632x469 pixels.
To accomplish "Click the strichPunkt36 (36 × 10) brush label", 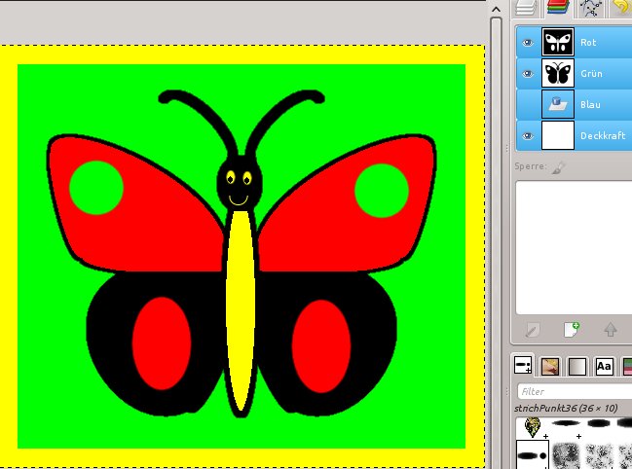I will (x=566, y=408).
